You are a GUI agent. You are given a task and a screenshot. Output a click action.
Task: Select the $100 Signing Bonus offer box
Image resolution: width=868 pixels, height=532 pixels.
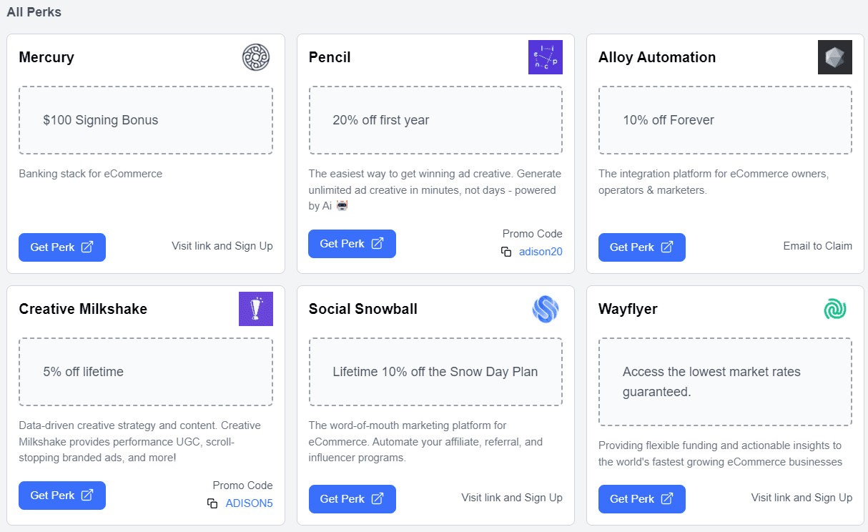point(145,120)
